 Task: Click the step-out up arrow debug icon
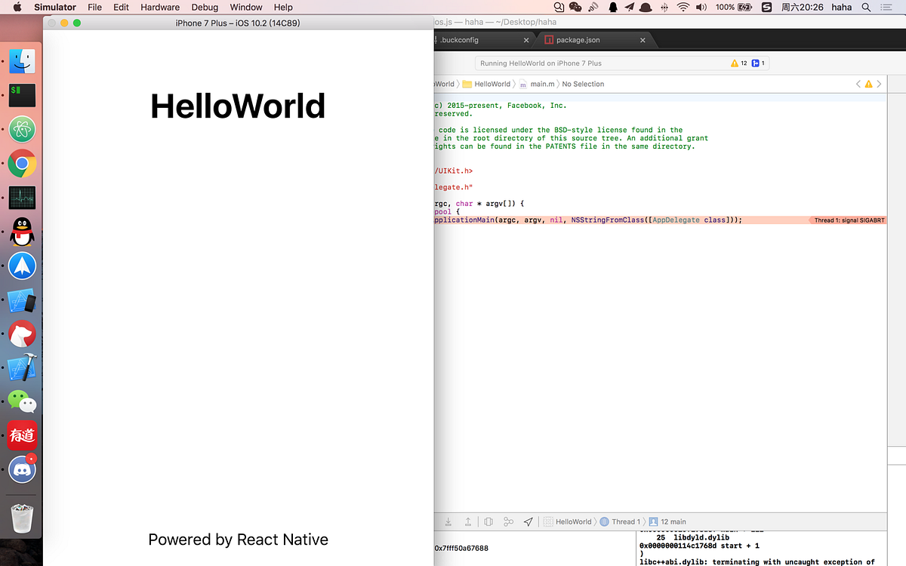coord(467,521)
